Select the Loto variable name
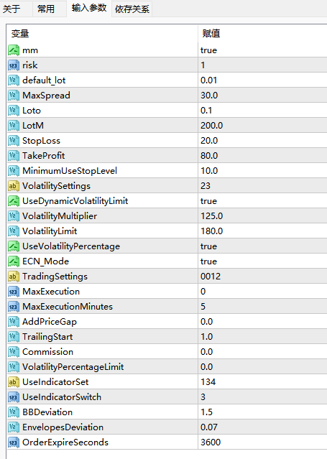 click(x=32, y=111)
